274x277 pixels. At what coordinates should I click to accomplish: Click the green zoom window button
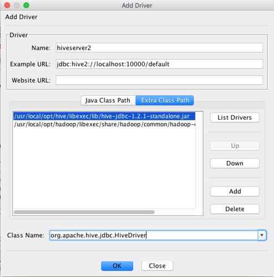click(x=26, y=6)
